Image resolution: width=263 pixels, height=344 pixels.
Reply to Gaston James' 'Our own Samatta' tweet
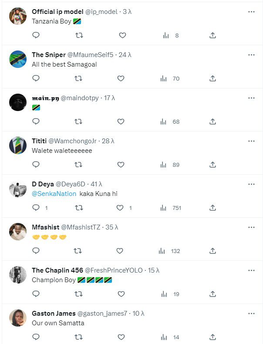pos(36,337)
